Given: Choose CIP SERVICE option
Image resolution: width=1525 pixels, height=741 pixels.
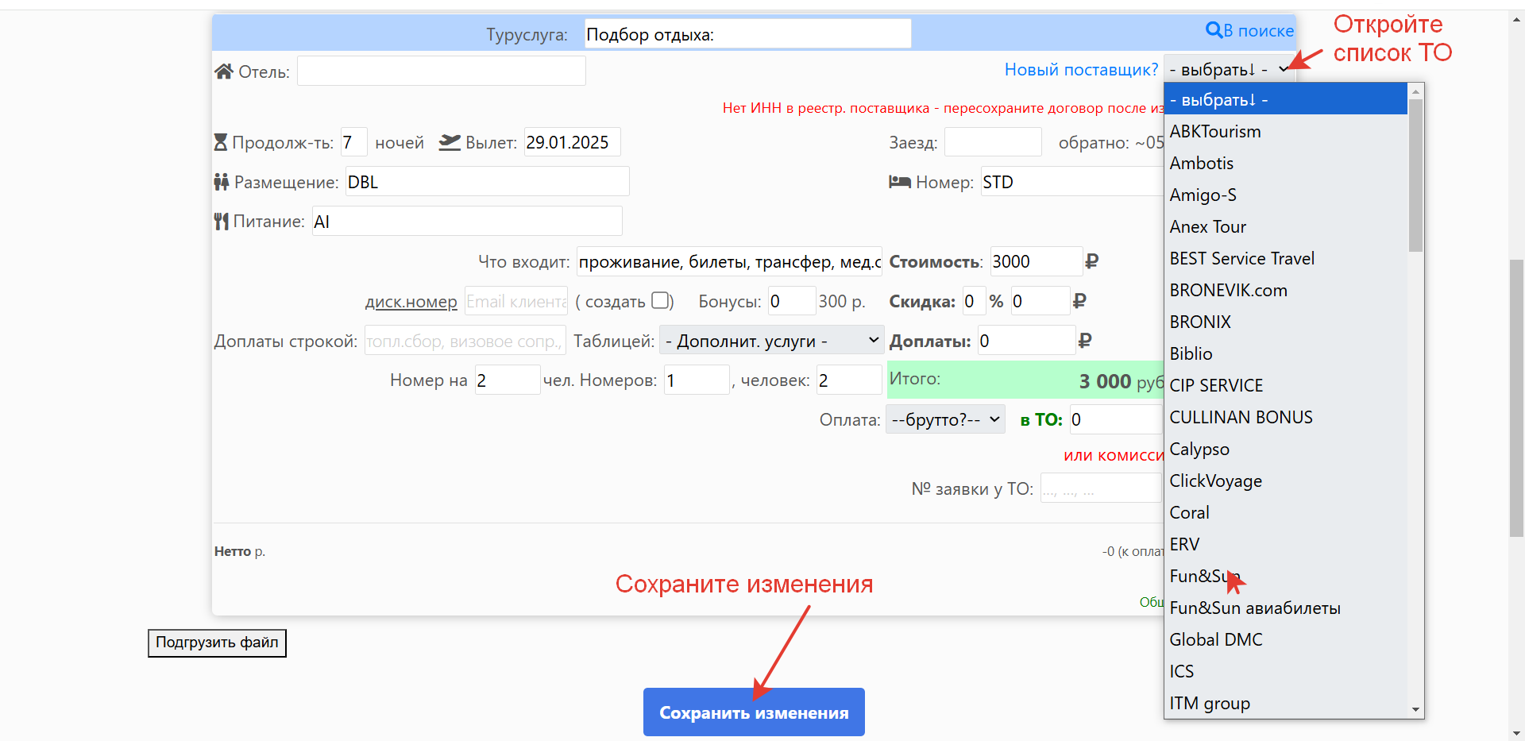Looking at the screenshot, I should (x=1285, y=385).
